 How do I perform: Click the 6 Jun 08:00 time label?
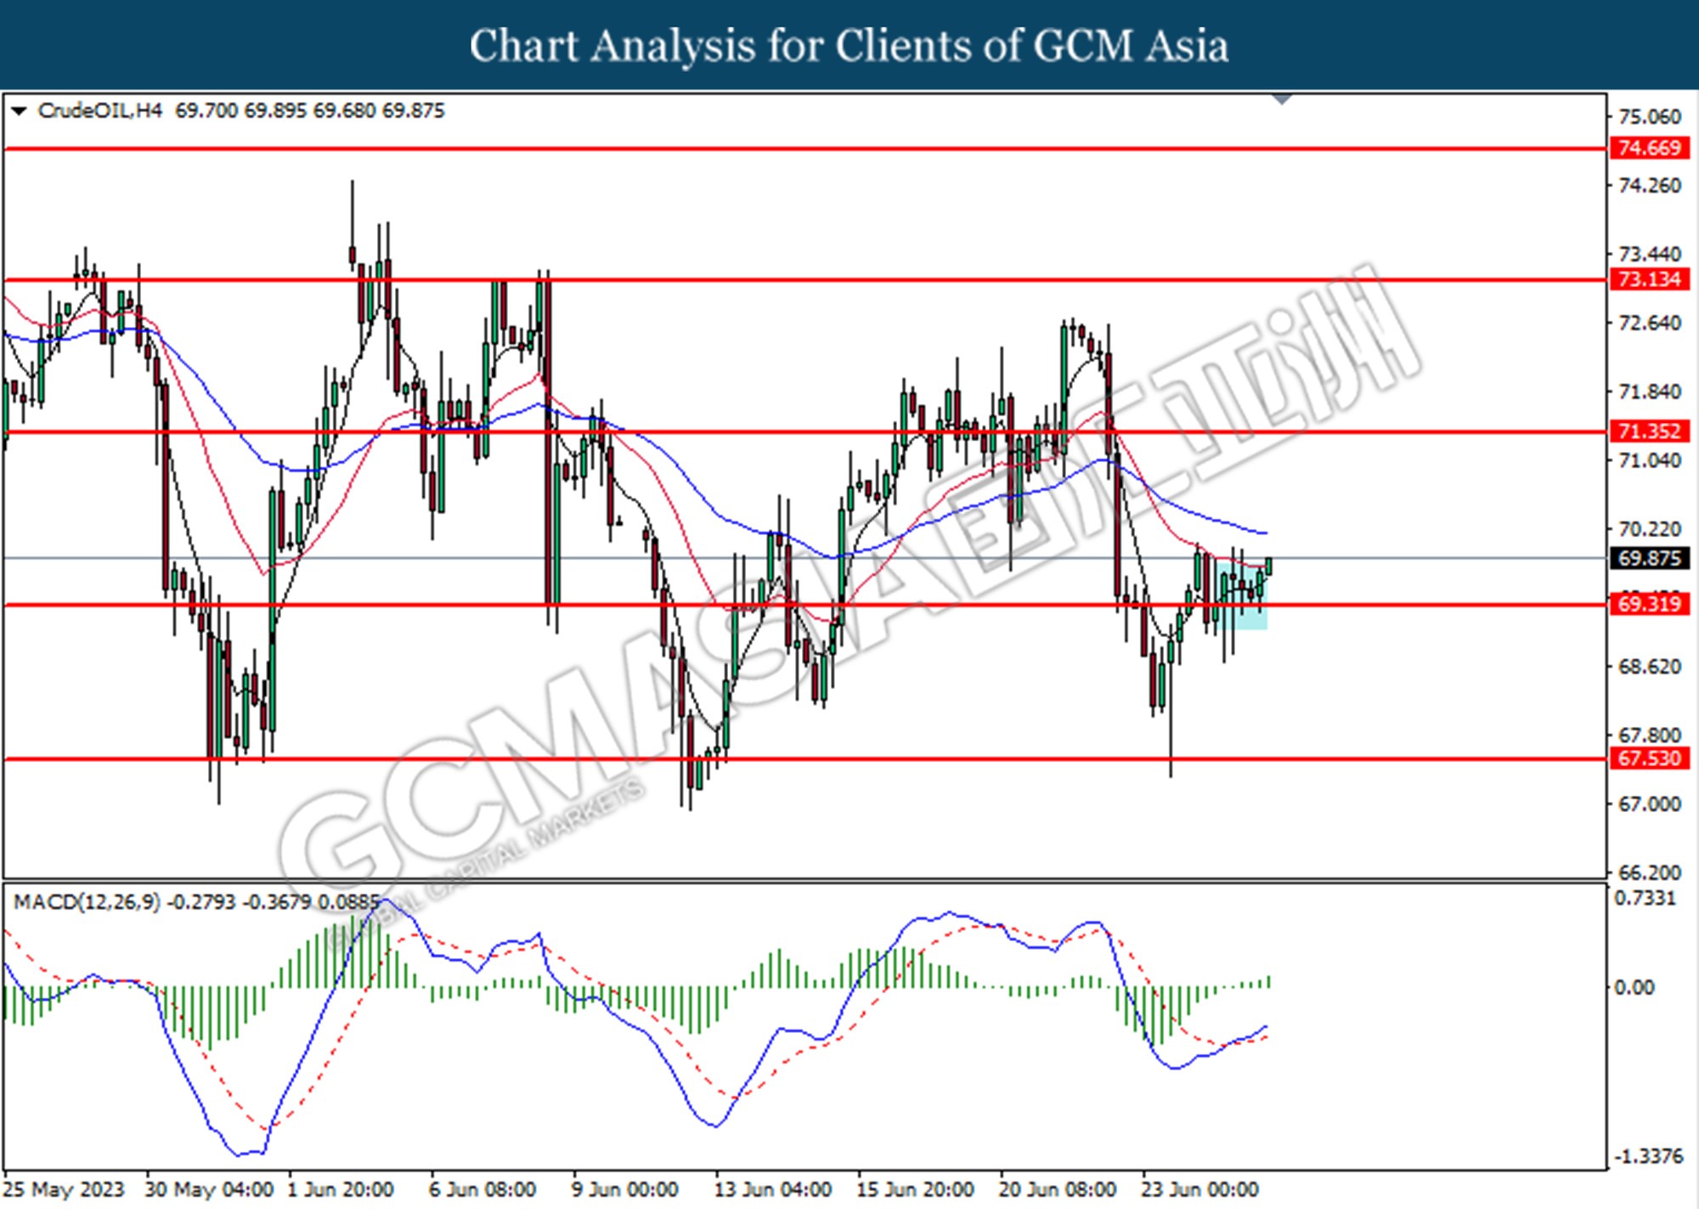pyautogui.click(x=483, y=1190)
